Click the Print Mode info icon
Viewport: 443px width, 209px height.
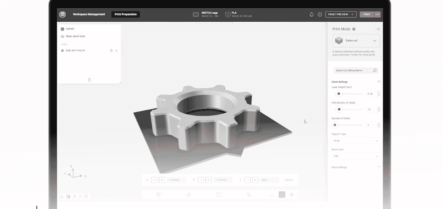click(354, 29)
